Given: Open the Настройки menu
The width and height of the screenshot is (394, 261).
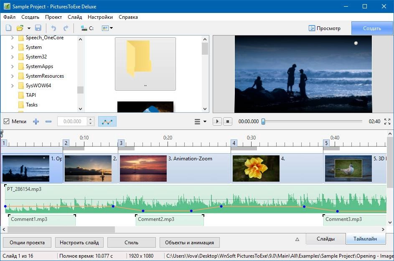Looking at the screenshot, I should 100,17.
